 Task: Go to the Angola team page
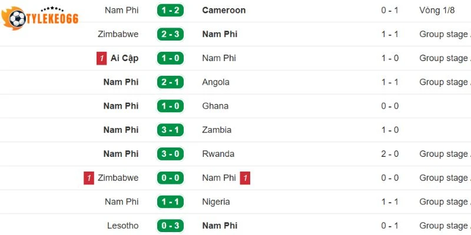point(215,82)
